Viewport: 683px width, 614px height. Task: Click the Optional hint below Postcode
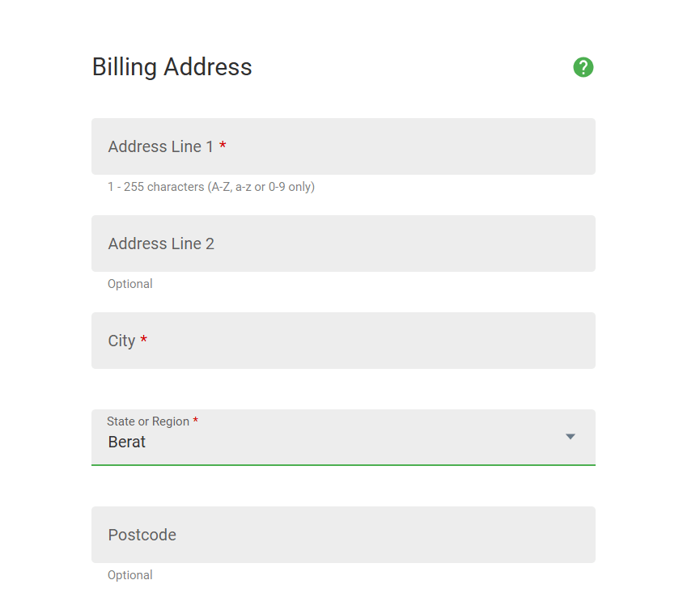pos(130,575)
